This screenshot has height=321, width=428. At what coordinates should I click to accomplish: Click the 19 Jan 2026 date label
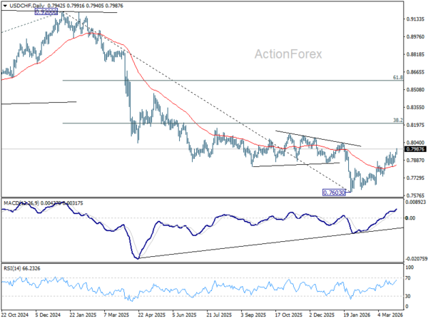(x=357, y=315)
